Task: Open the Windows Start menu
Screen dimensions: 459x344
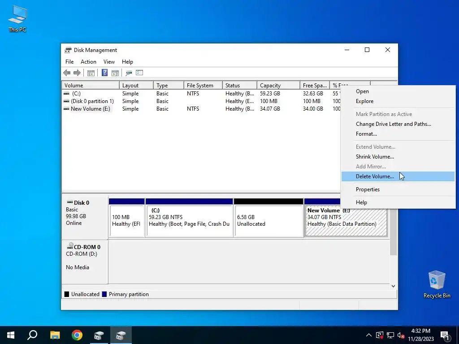Action: pyautogui.click(x=11, y=335)
